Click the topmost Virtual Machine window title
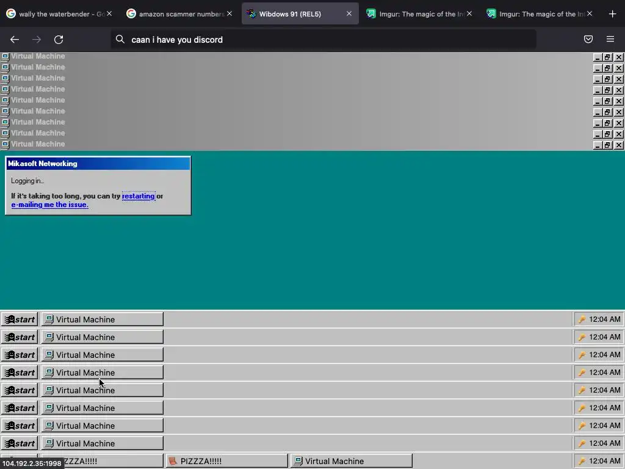Screen dimensions: 625x469 38,56
